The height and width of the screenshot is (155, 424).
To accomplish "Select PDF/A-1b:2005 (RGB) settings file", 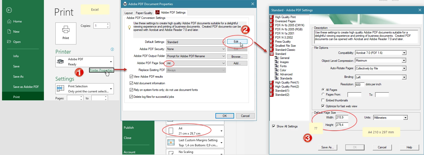I will click(x=288, y=29).
